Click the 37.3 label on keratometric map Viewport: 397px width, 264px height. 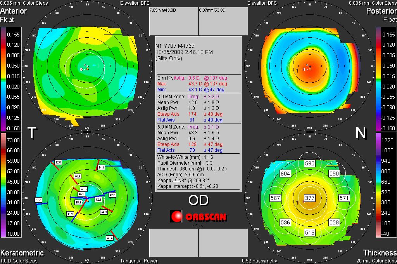pyautogui.click(x=38, y=200)
